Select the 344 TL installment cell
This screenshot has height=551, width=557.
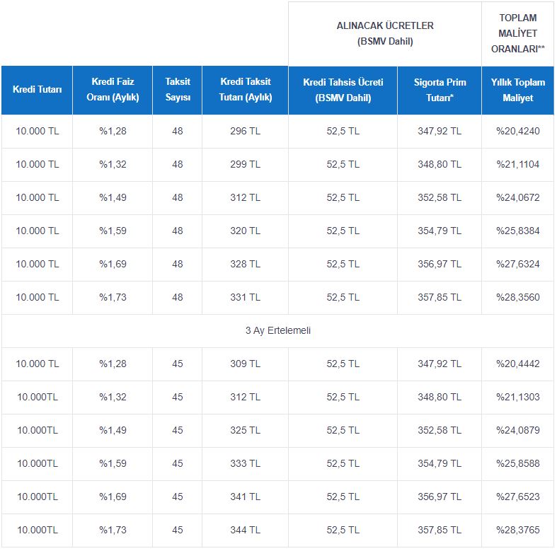245,530
